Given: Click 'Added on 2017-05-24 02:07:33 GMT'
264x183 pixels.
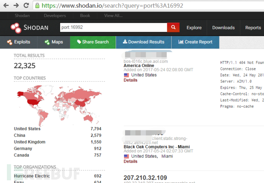Looking at the screenshot, I should point(158,151).
